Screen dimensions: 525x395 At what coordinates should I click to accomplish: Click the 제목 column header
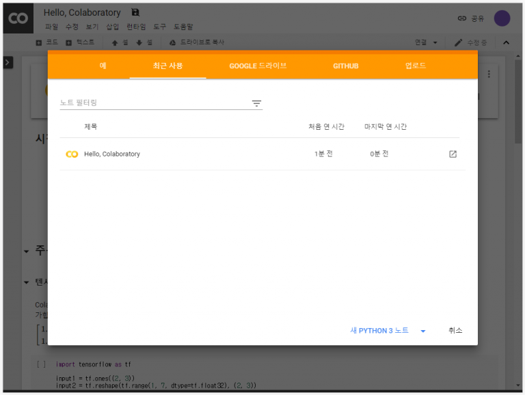pos(90,126)
